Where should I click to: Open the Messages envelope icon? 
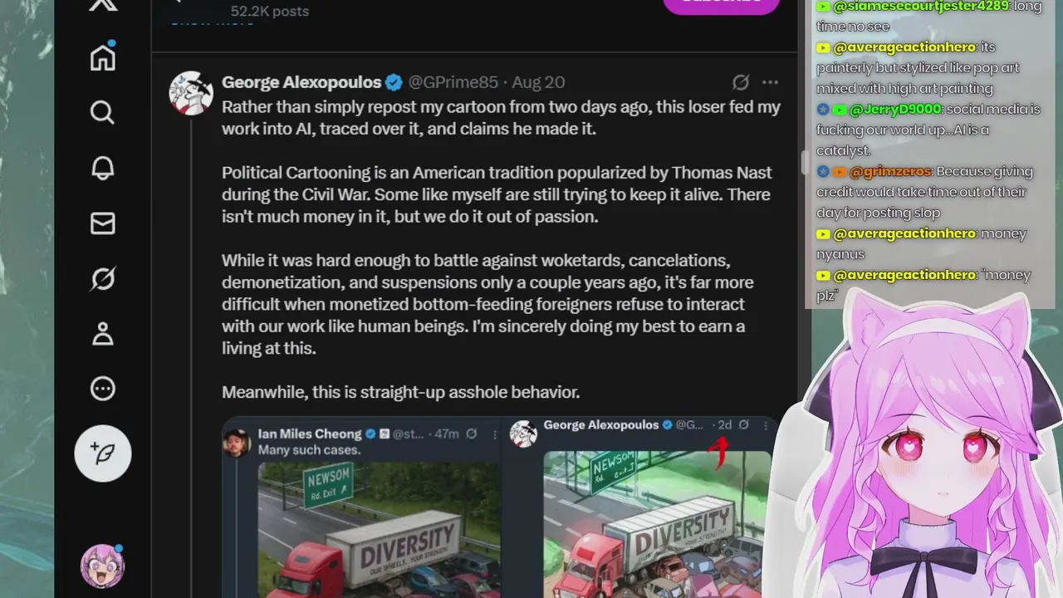(x=103, y=223)
